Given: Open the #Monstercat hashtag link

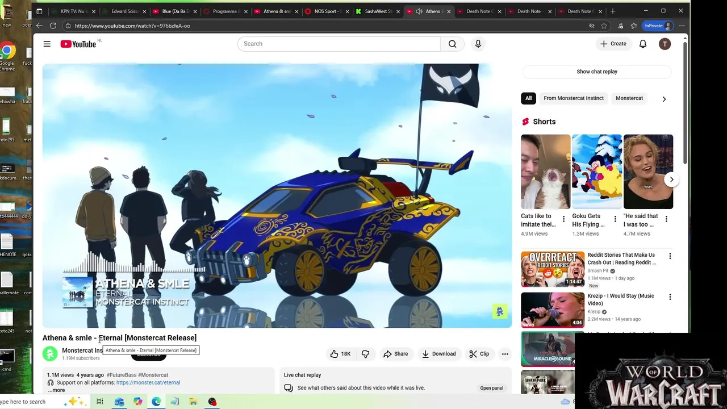Looking at the screenshot, I should click(x=153, y=375).
